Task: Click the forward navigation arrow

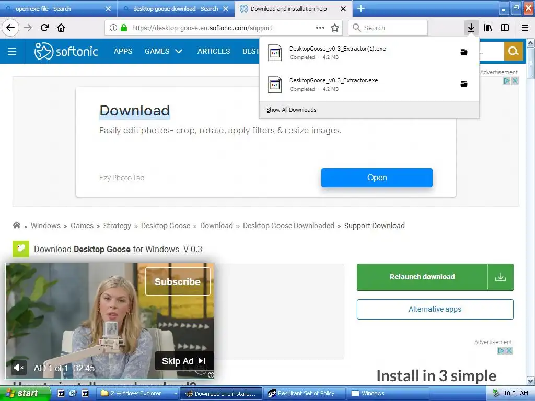Action: point(28,28)
